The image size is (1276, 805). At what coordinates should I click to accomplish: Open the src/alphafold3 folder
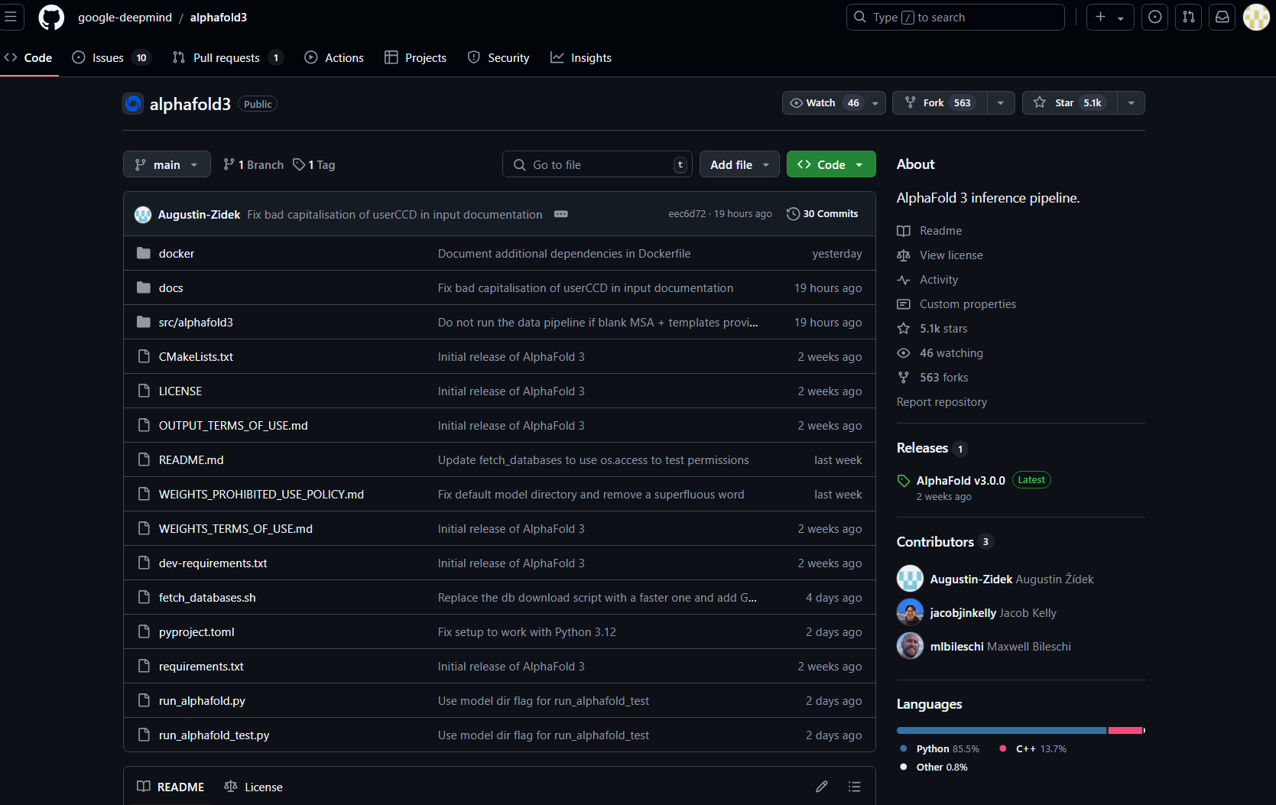196,323
